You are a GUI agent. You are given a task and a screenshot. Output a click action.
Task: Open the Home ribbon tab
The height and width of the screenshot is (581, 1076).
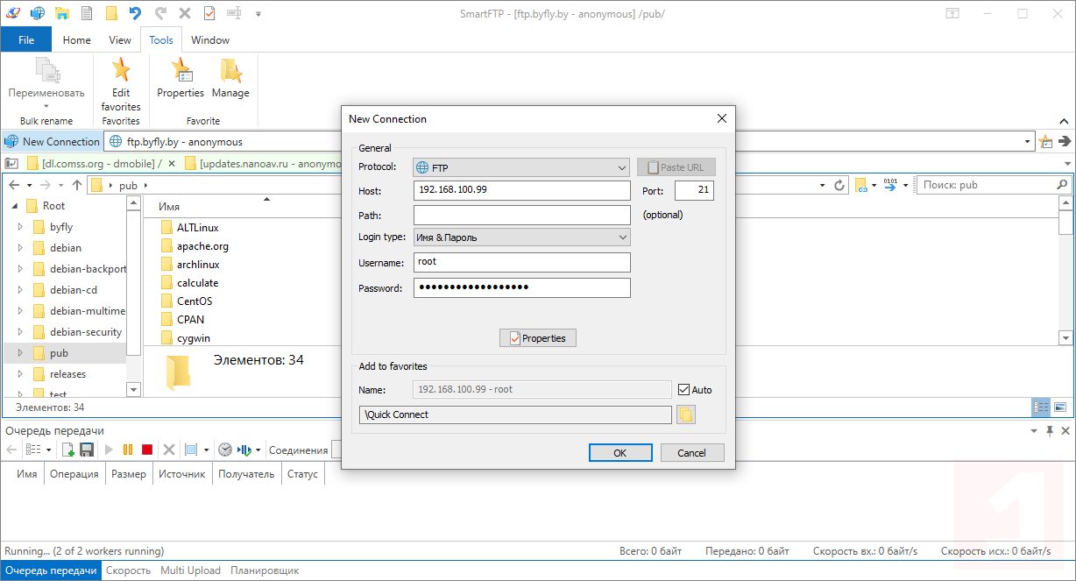pos(77,39)
